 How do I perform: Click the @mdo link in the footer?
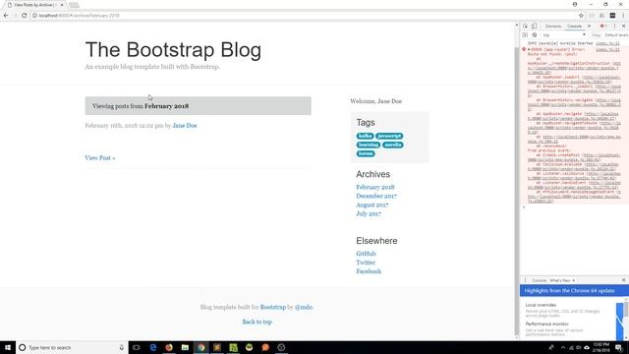pos(304,307)
